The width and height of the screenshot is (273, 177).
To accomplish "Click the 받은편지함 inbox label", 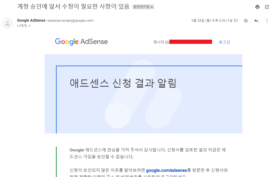I will [141, 7].
